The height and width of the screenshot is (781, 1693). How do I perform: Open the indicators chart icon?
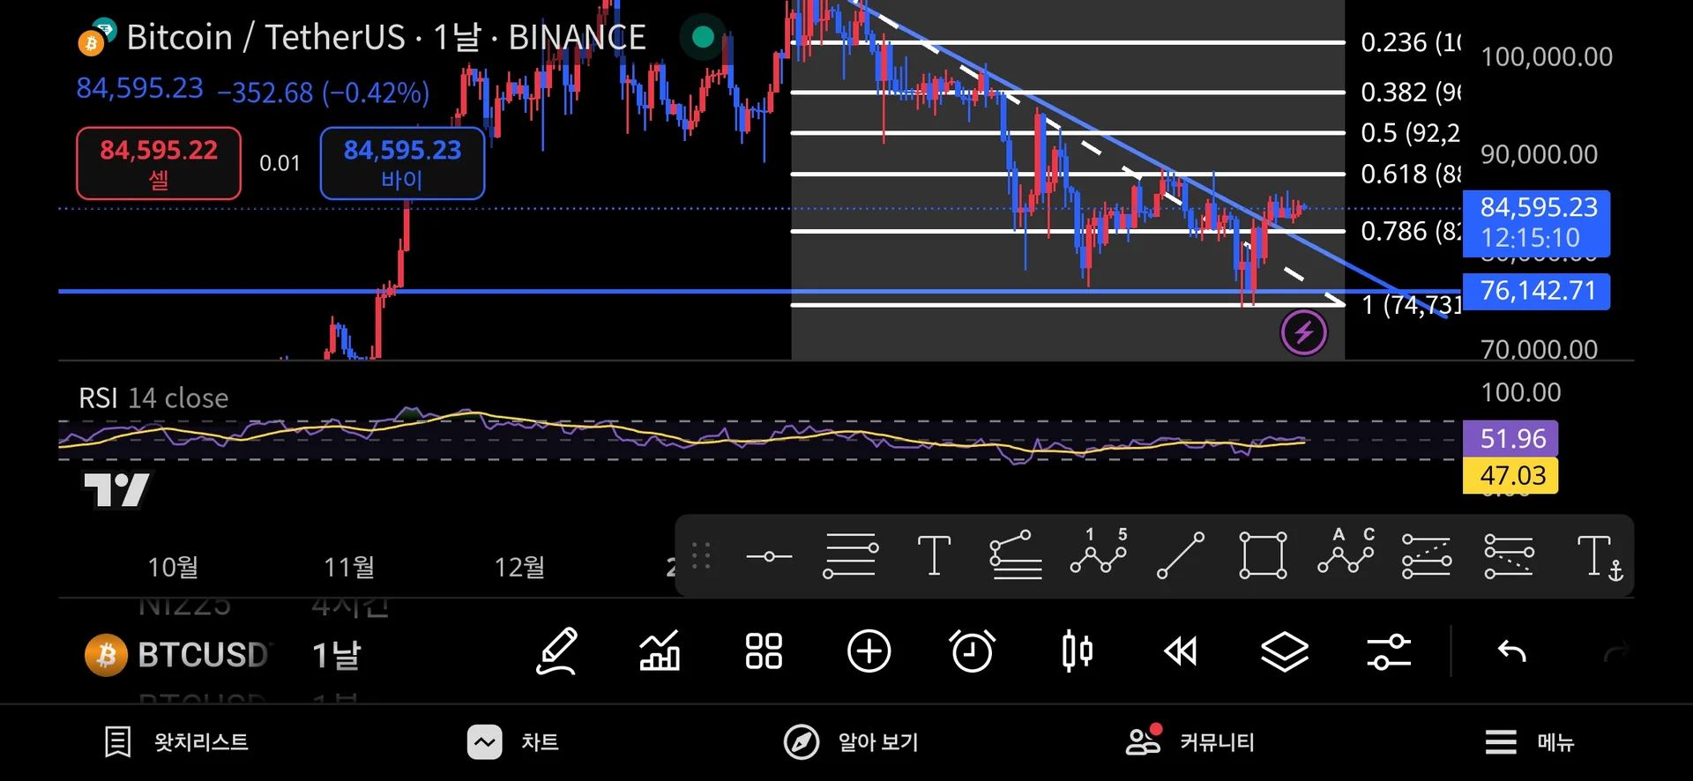[660, 652]
